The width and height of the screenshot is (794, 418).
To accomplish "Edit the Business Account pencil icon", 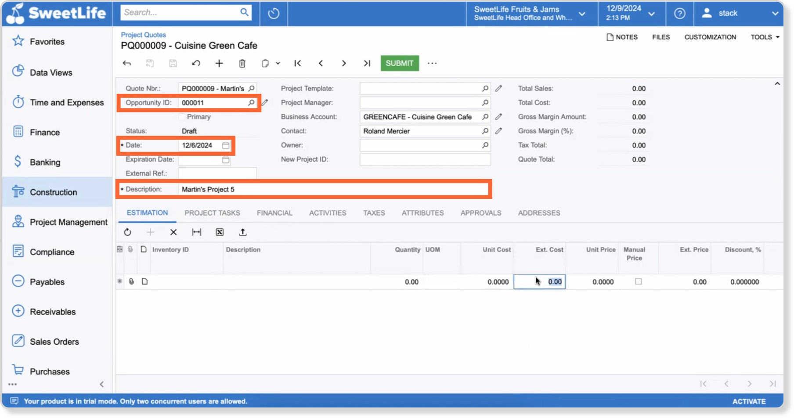I will coord(498,117).
